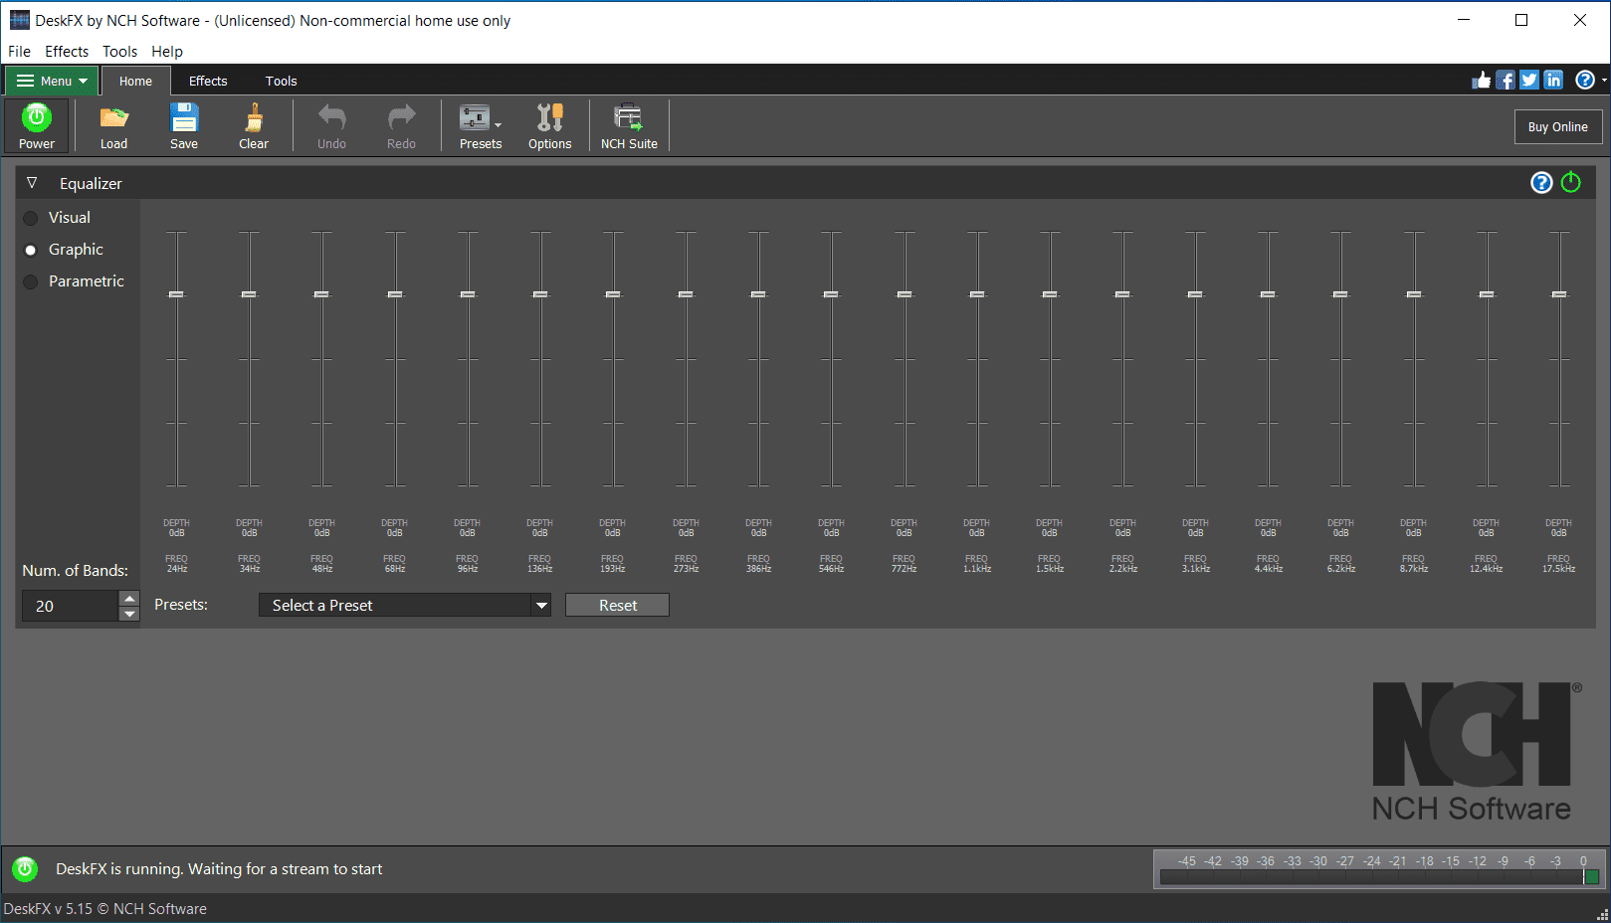Switch to the Effects ribbon tab
1611x923 pixels.
pyautogui.click(x=208, y=82)
